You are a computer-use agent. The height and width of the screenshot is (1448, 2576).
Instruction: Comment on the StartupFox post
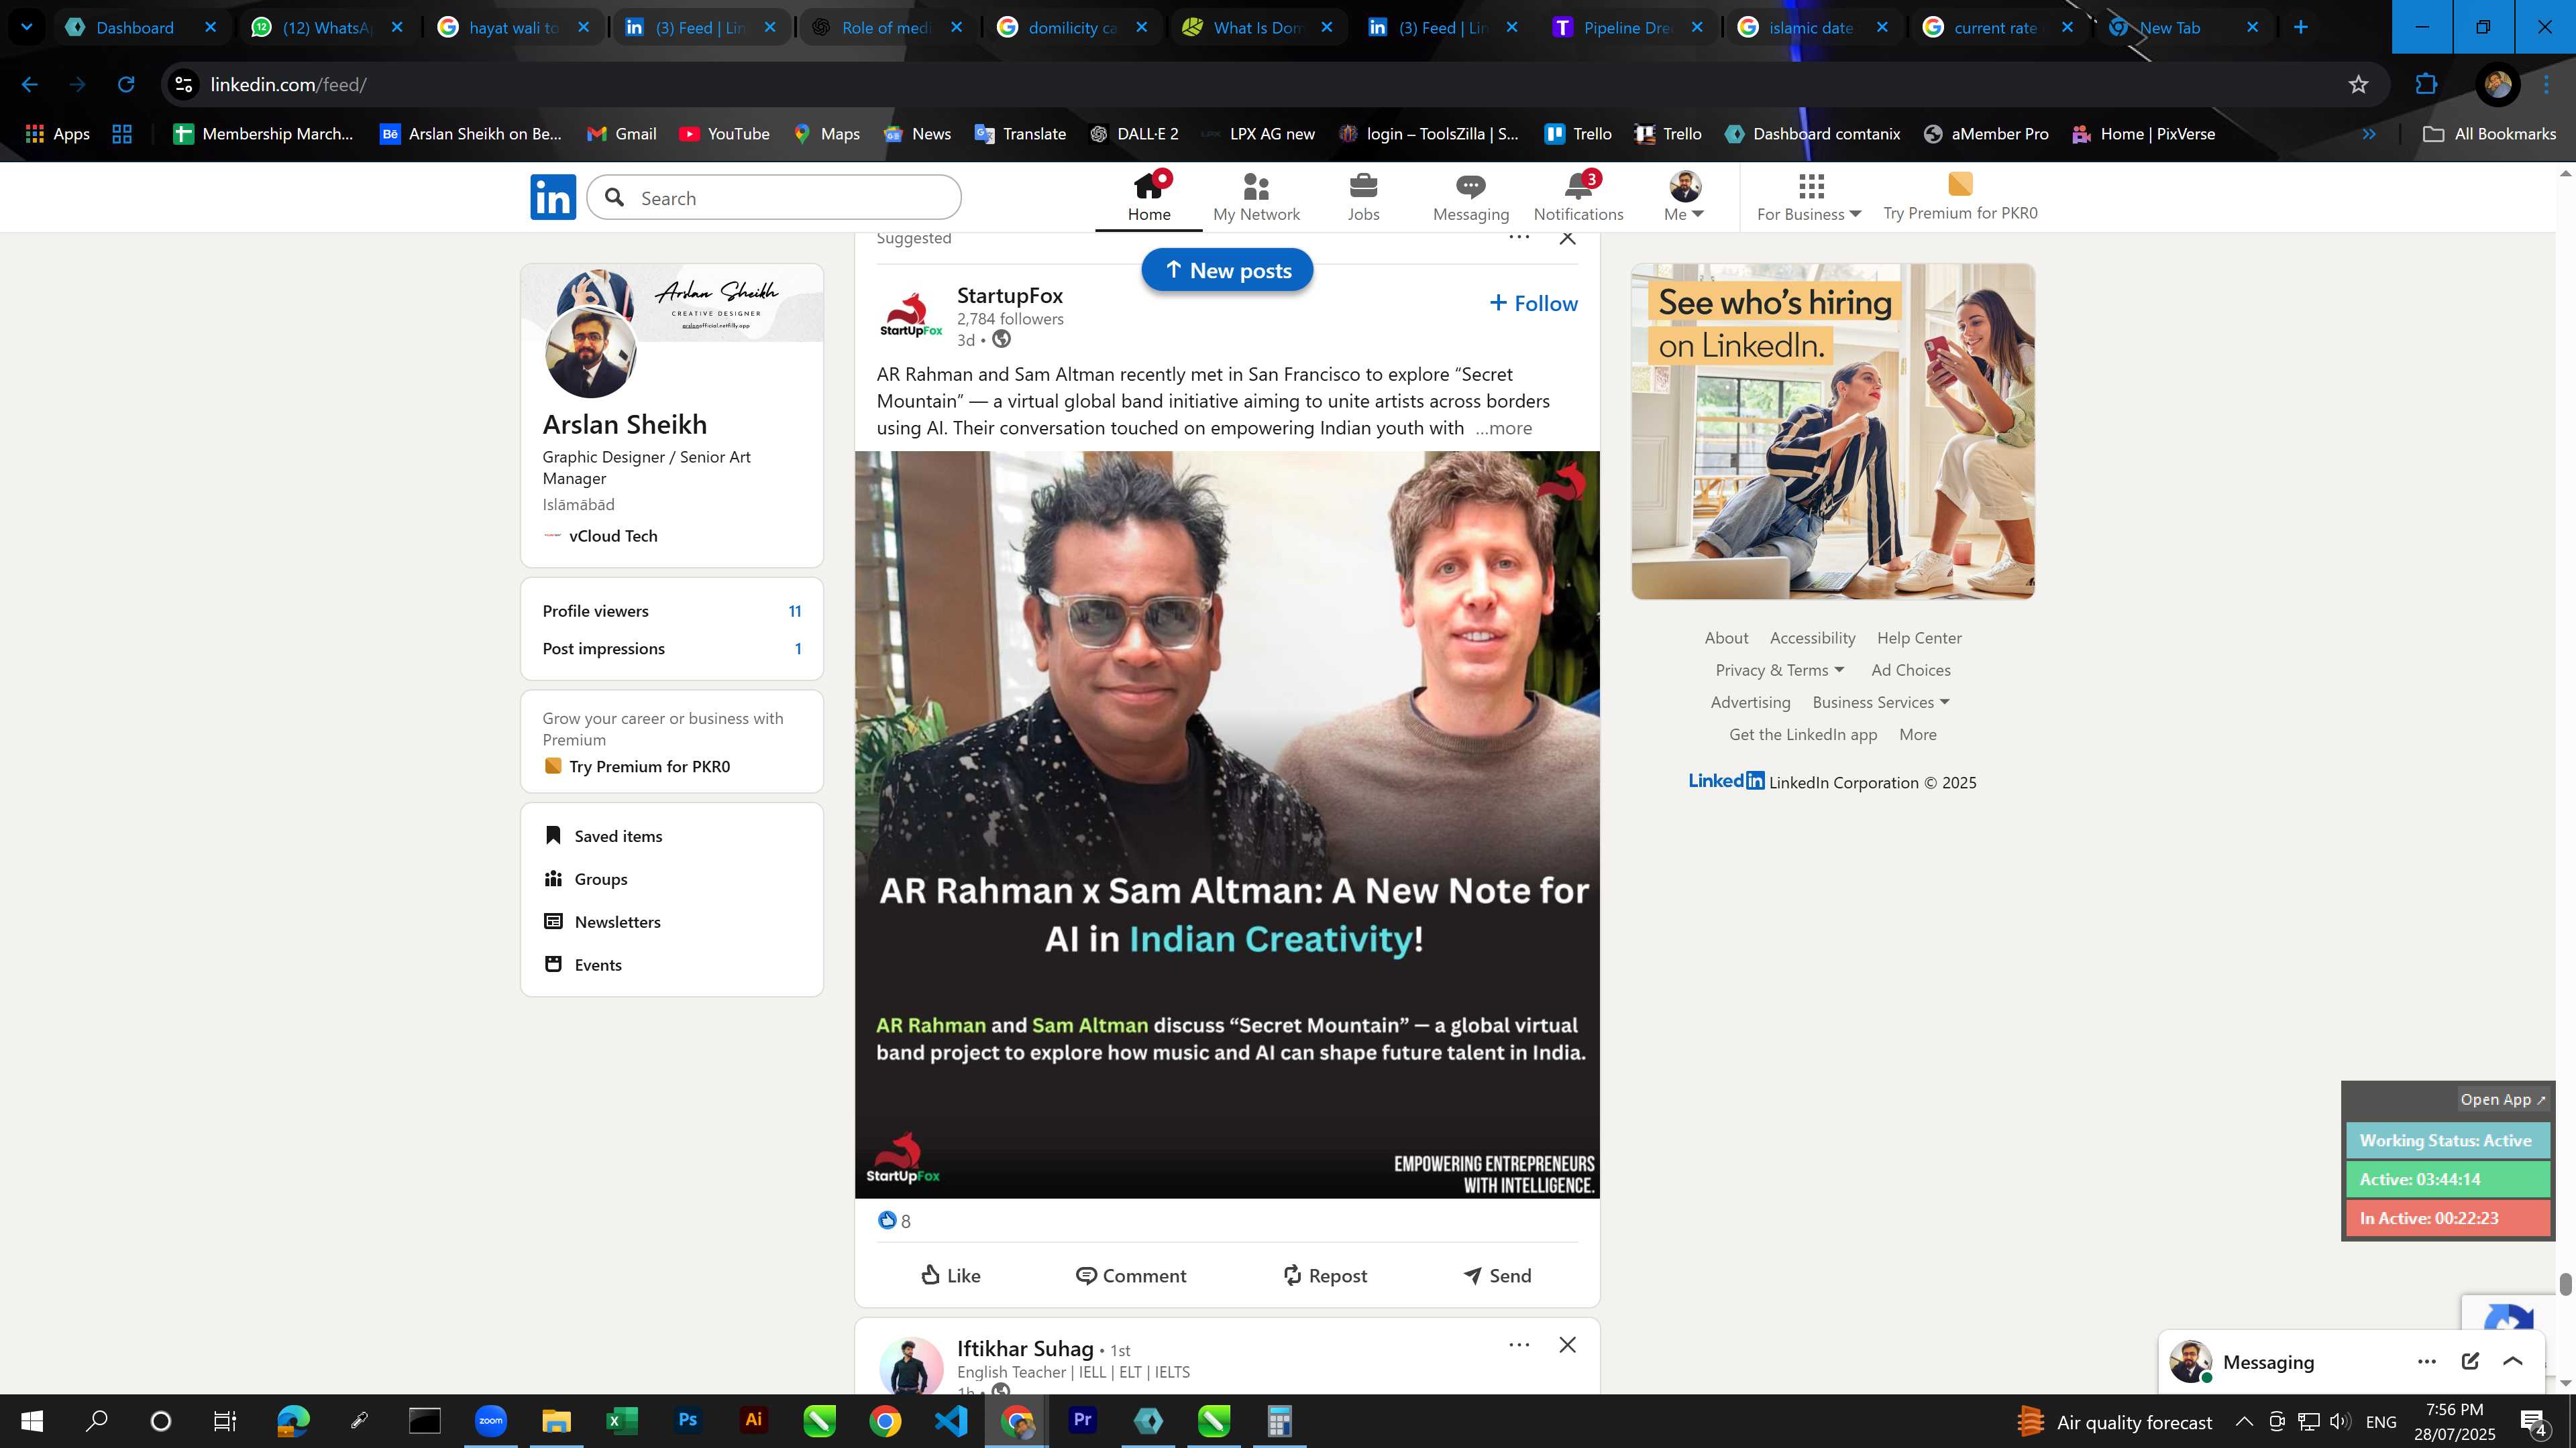pyautogui.click(x=1131, y=1275)
